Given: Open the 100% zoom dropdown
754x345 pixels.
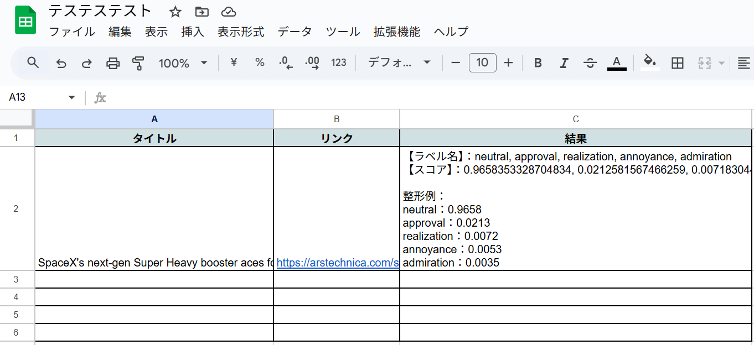Looking at the screenshot, I should point(183,63).
